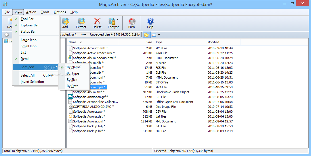Select Softpedia Aurora.csv file

[x=89, y=112]
